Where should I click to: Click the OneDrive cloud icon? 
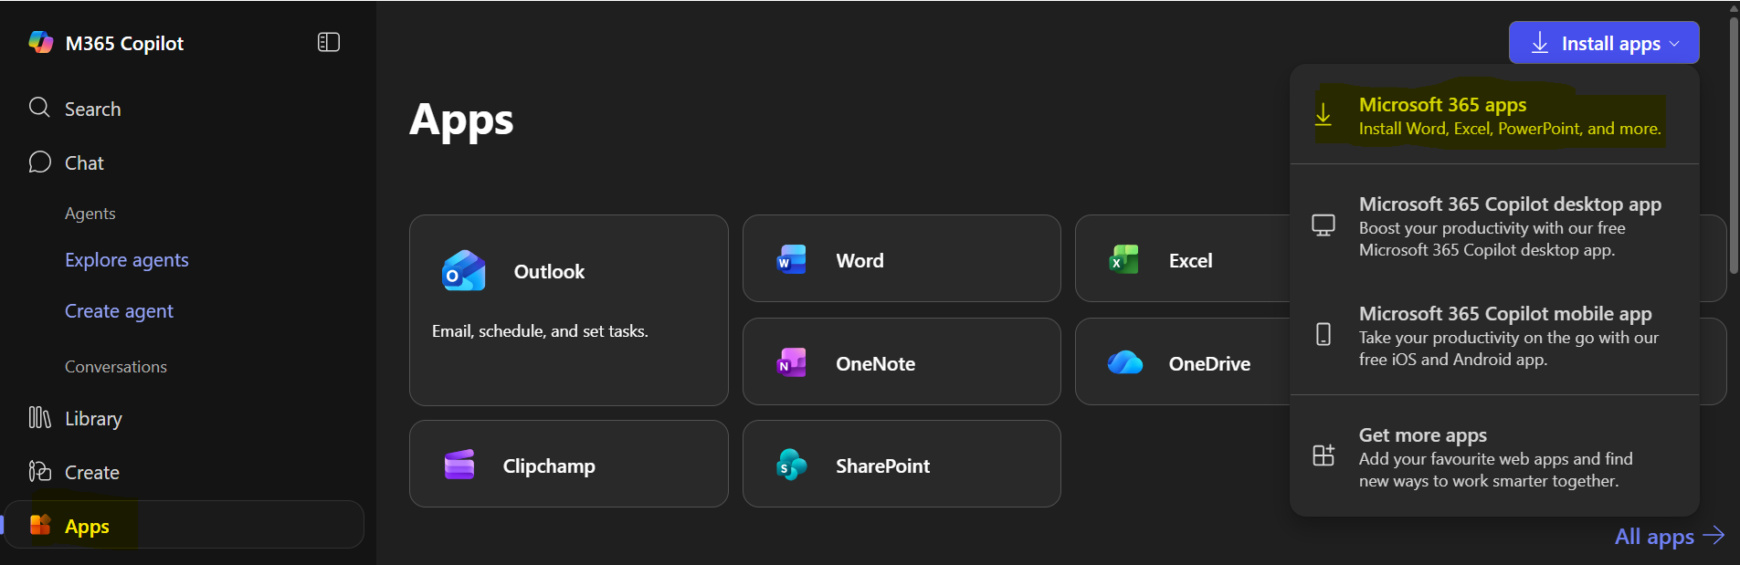click(1124, 363)
